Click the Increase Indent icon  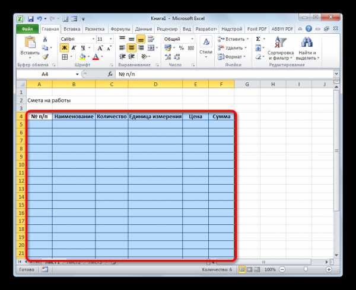coord(132,57)
